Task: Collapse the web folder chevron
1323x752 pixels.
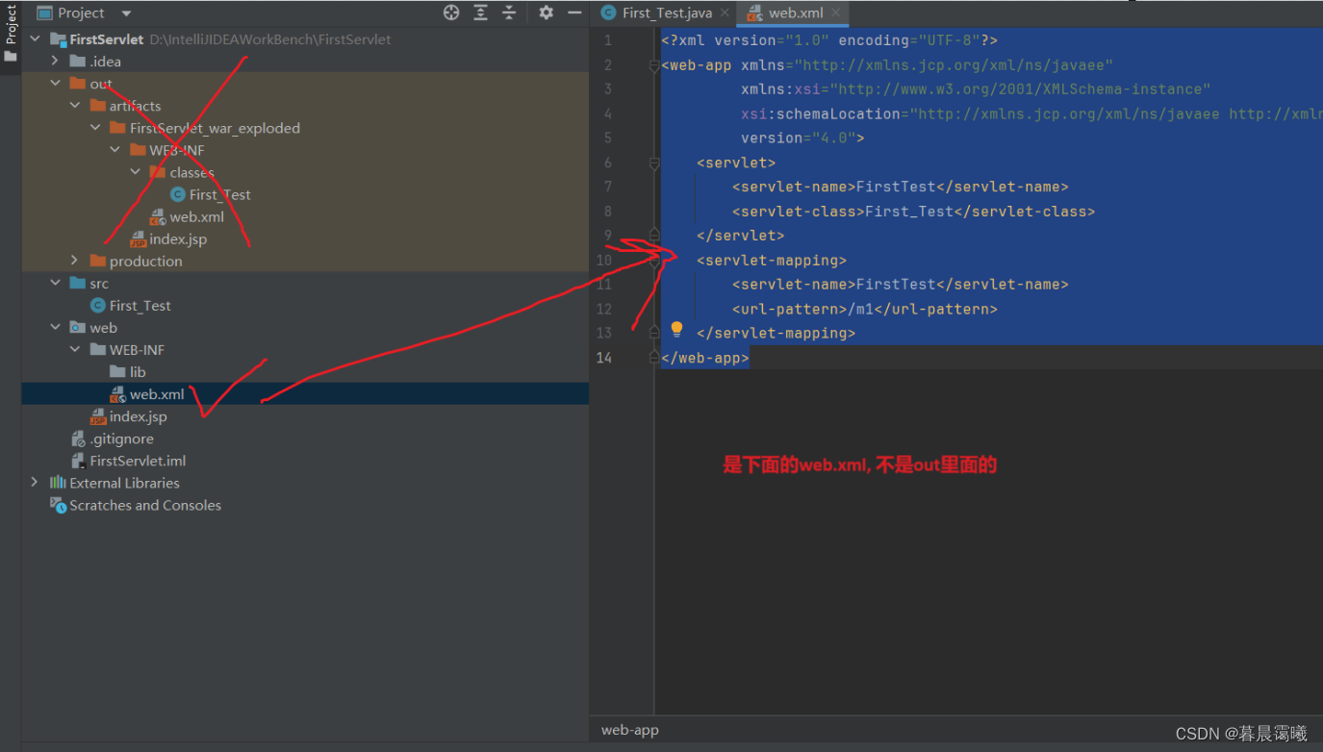Action: (x=55, y=328)
